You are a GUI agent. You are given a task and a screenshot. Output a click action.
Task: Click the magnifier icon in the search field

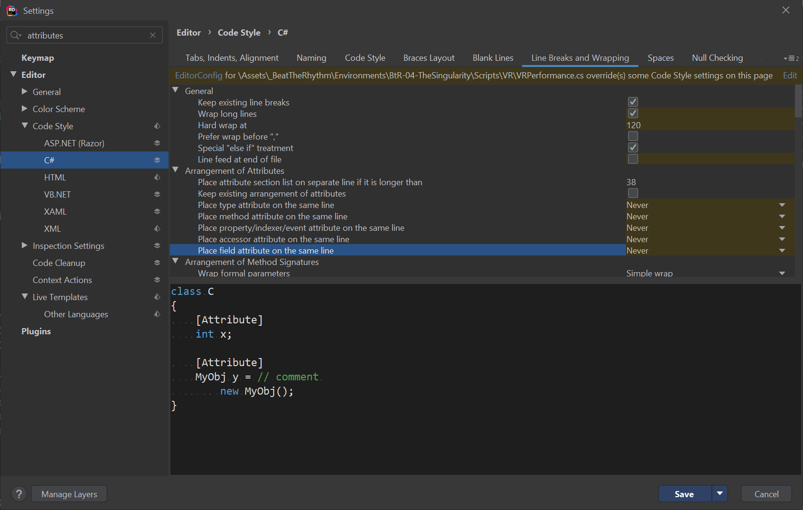point(15,35)
